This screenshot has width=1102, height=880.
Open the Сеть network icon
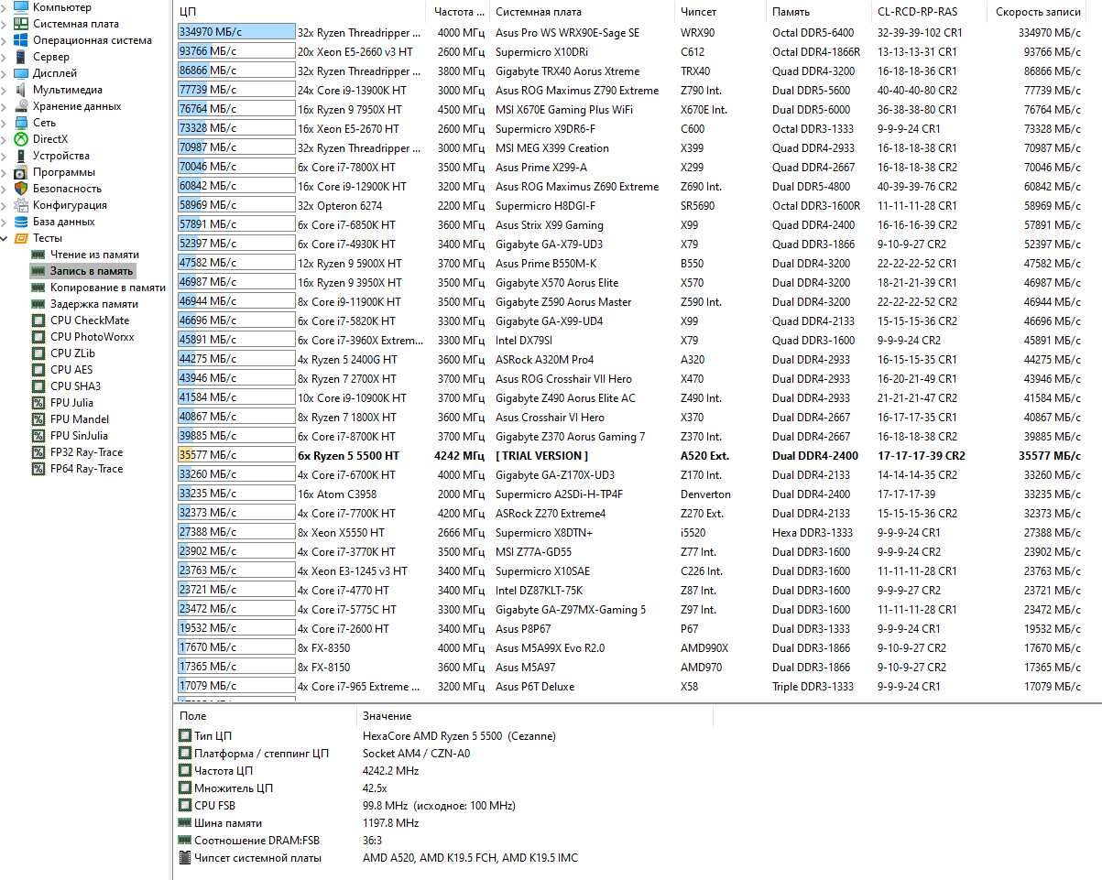(20, 123)
